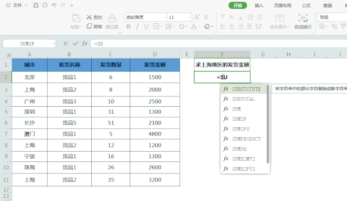Image resolution: width=347 pixels, height=201 pixels.
Task: Toggle underline formatting
Action: click(146, 27)
